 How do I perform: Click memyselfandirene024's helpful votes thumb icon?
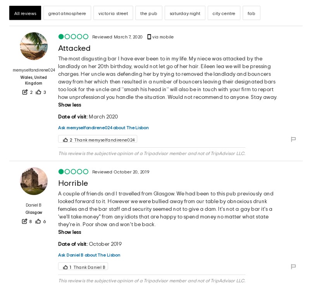coord(38,92)
